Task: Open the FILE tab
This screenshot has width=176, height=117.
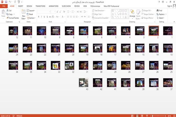Action: pos(4,6)
